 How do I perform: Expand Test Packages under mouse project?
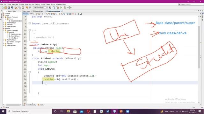[4, 23]
